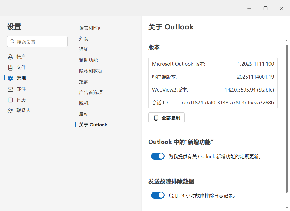Click the 版本 section heading
Image resolution: width=290 pixels, height=211 pixels.
pos(154,48)
